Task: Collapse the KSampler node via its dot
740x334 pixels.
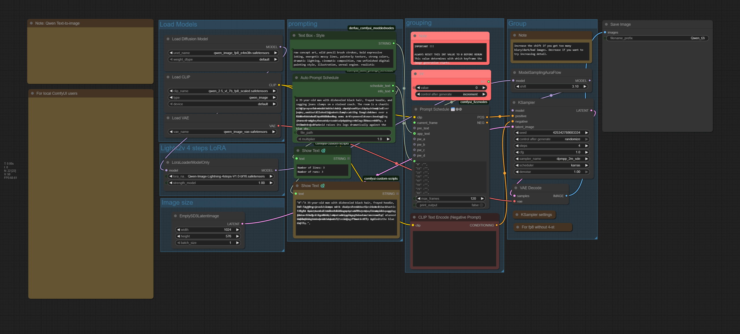Action: pyautogui.click(x=514, y=103)
